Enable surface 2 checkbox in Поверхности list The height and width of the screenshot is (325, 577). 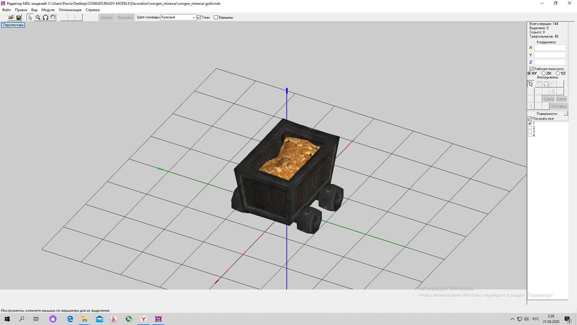530,128
